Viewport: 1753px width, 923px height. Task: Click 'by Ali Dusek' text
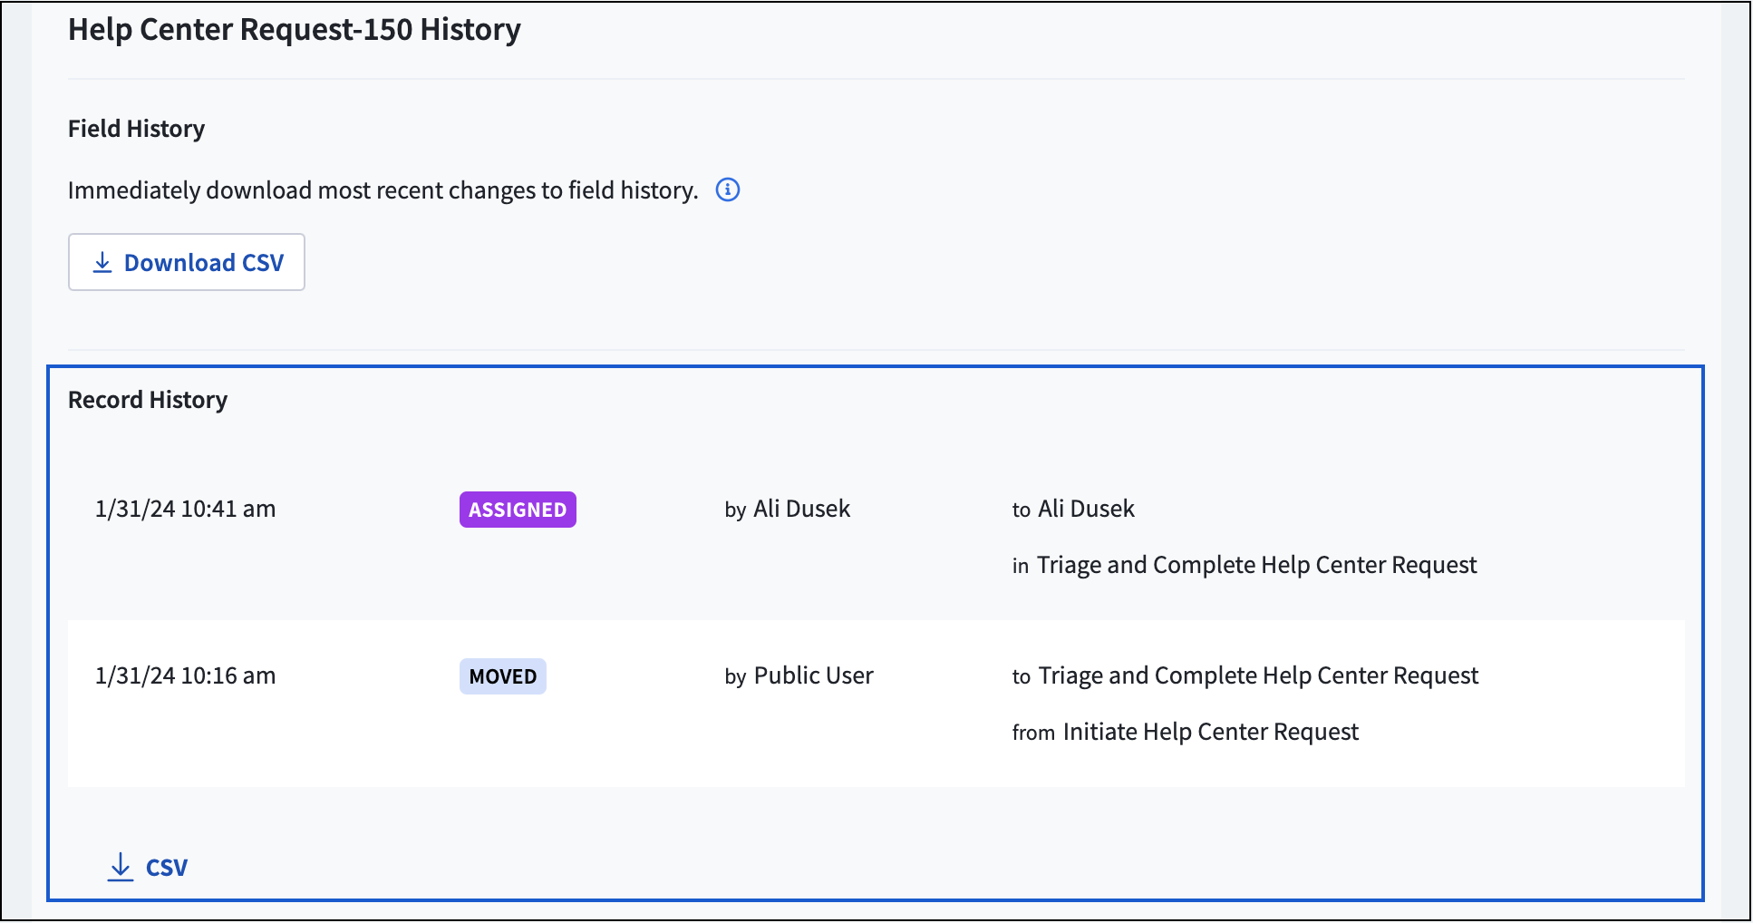point(788,509)
